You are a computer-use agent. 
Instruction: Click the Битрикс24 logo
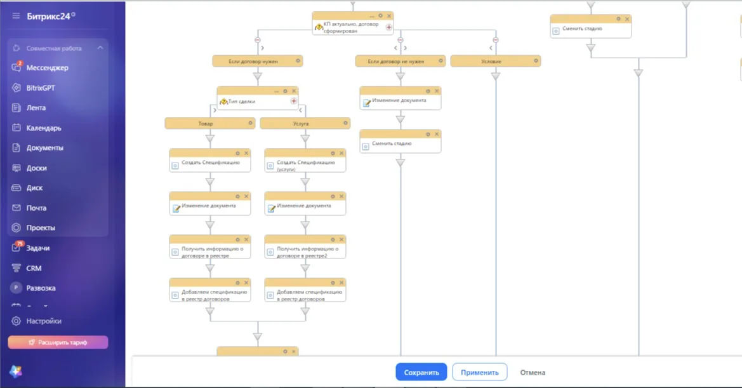tap(51, 16)
